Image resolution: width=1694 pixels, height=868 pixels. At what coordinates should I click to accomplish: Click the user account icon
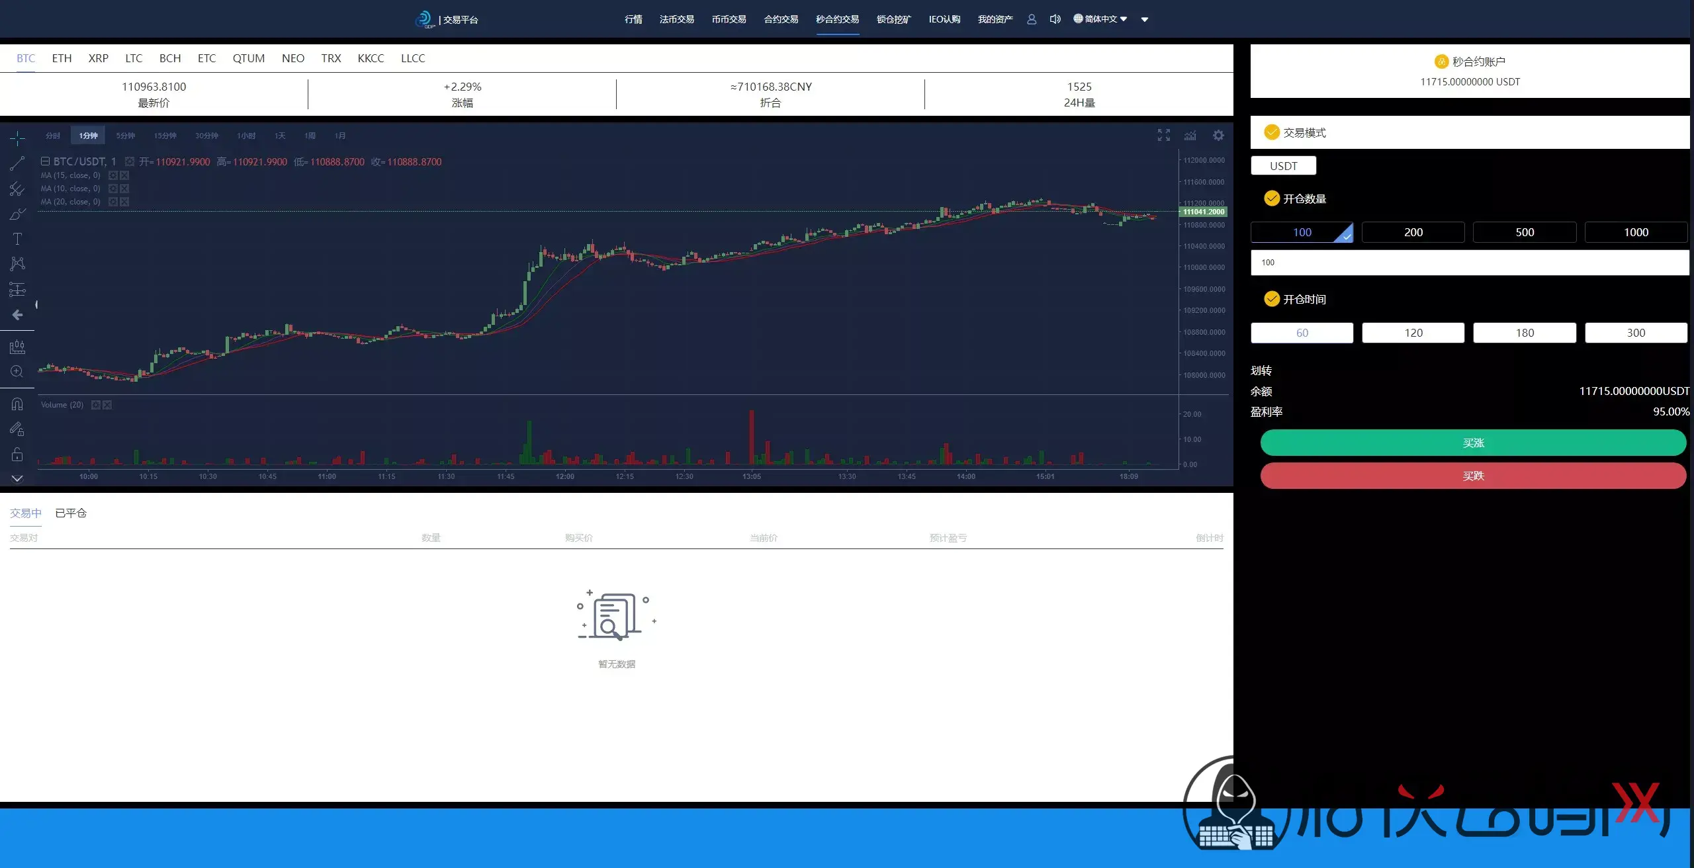point(1032,19)
